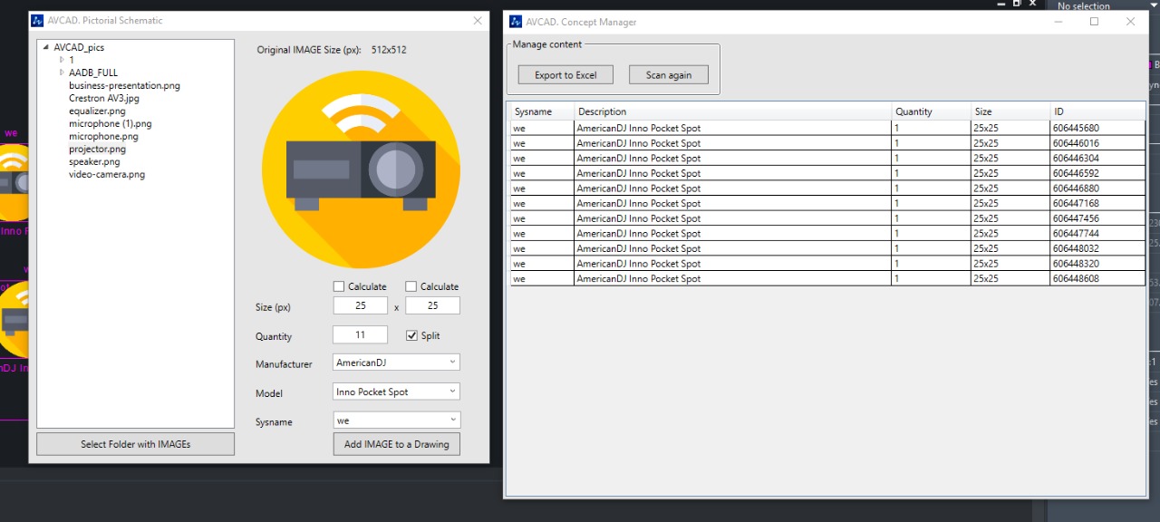Enable the Calculate checkbox above the height field
The width and height of the screenshot is (1160, 522).
pyautogui.click(x=411, y=286)
